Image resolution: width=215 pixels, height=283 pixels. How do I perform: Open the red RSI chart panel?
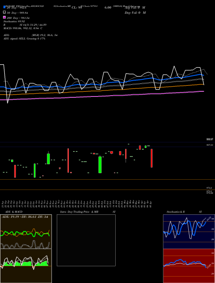pyautogui.click(x=189, y=266)
